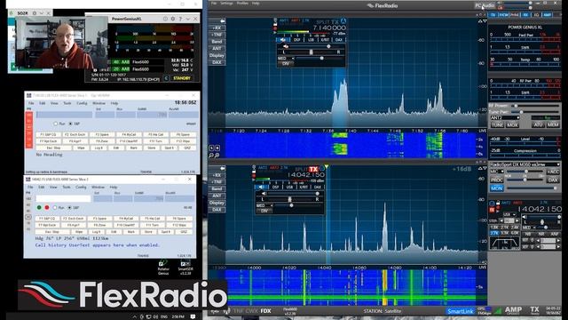Open Band menu on 40m panadapter
Screen dimensions: 568x320
(217, 42)
